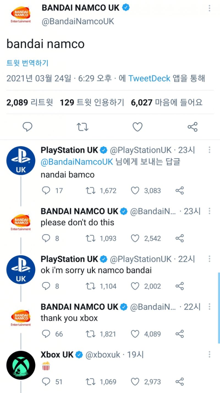Retweet the 'nandai bamco' reply
220x393 pixels.
click(x=90, y=191)
